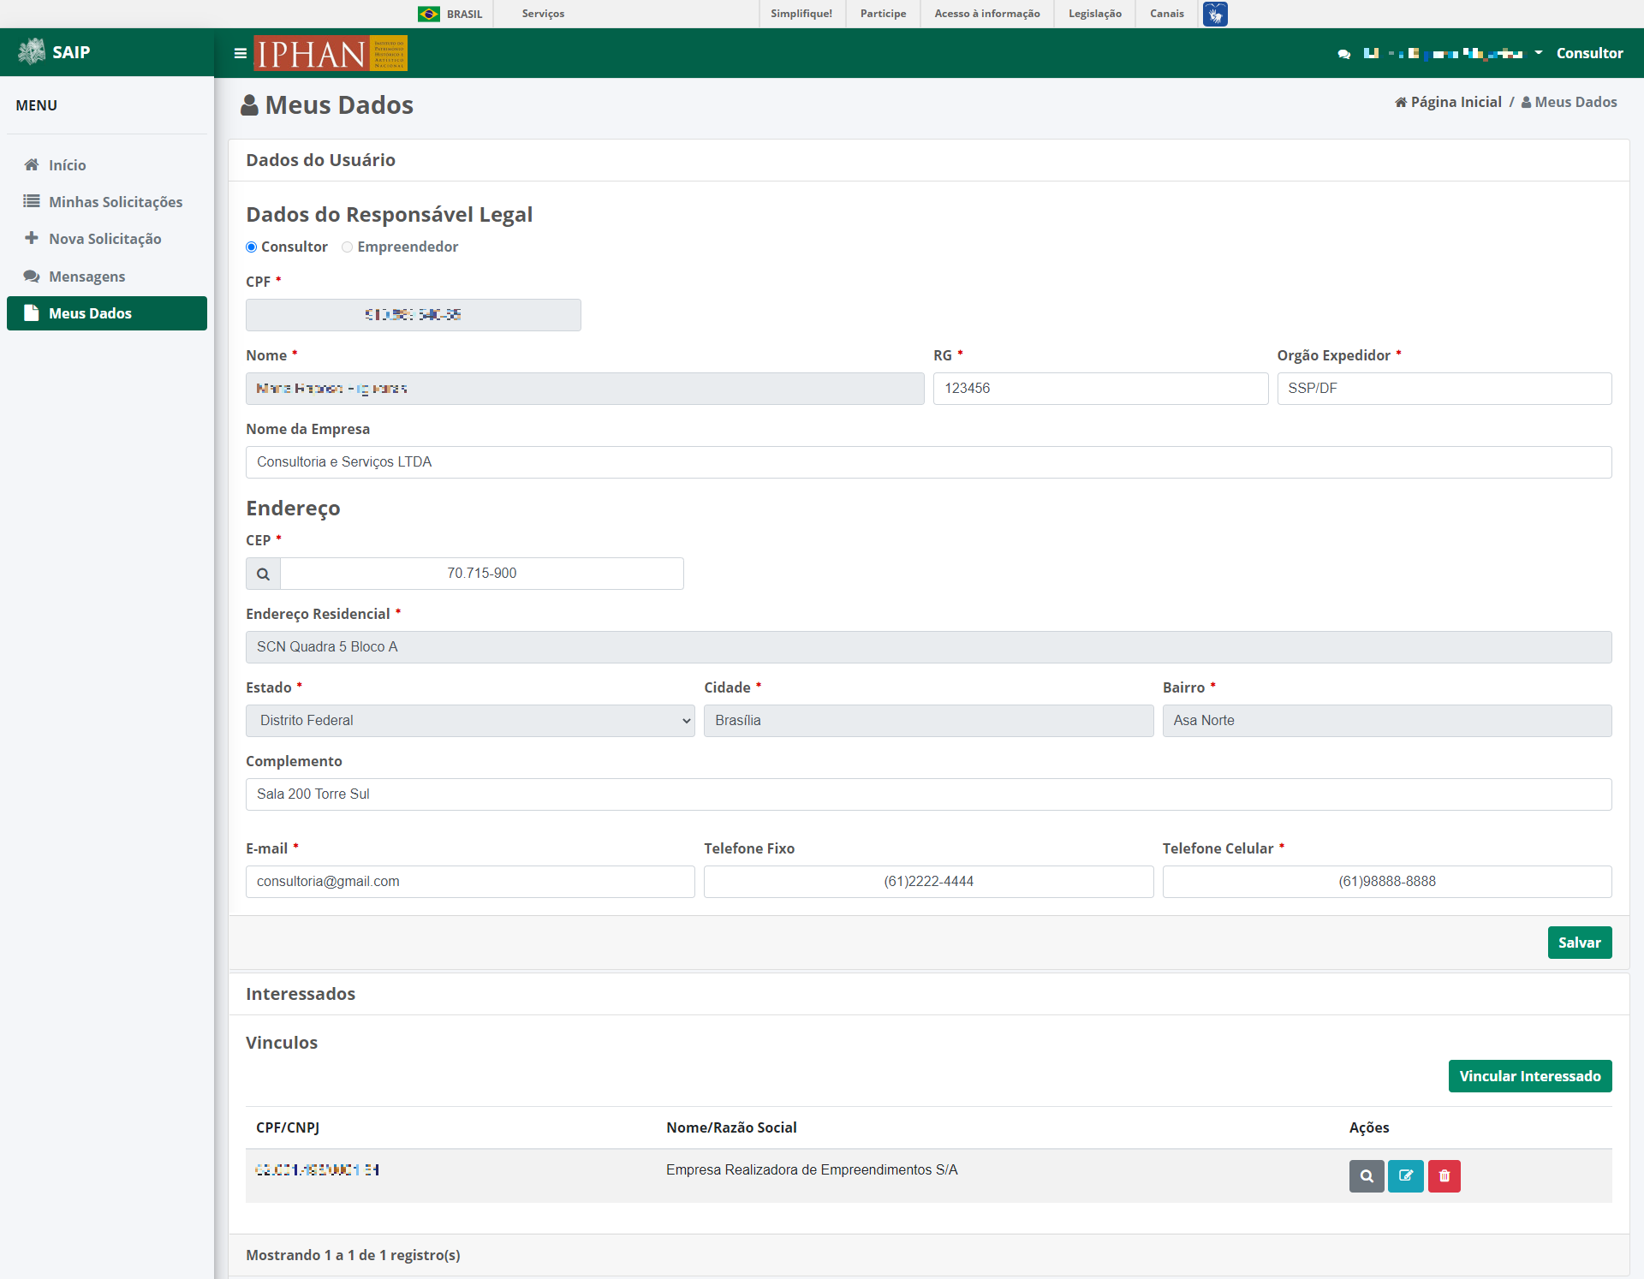Screen dimensions: 1644x1279
Task: Click the CEP search magnifier icon
Action: click(263, 574)
